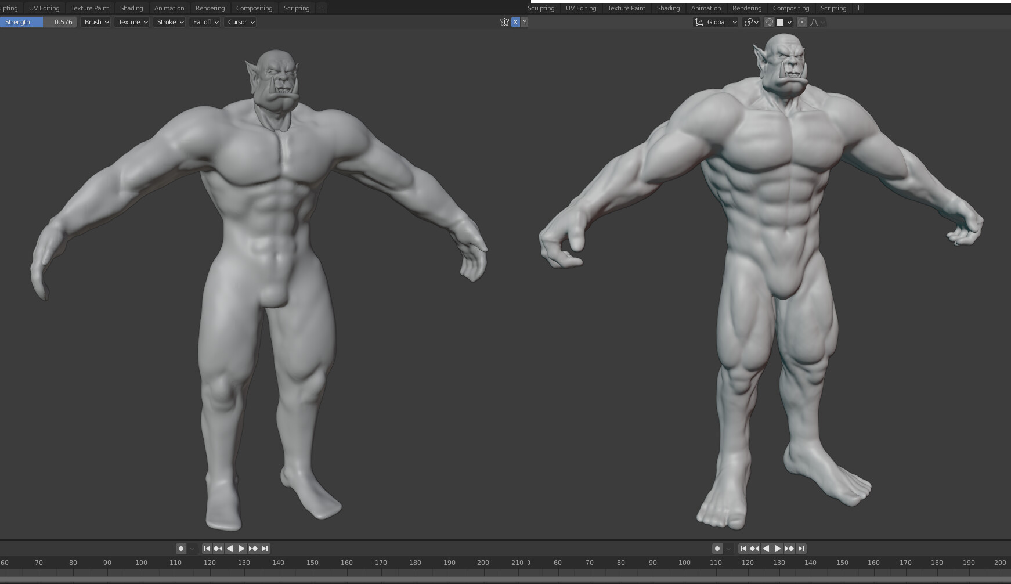This screenshot has height=584, width=1011.
Task: Open proportional falloff curve in right window
Action: point(817,22)
